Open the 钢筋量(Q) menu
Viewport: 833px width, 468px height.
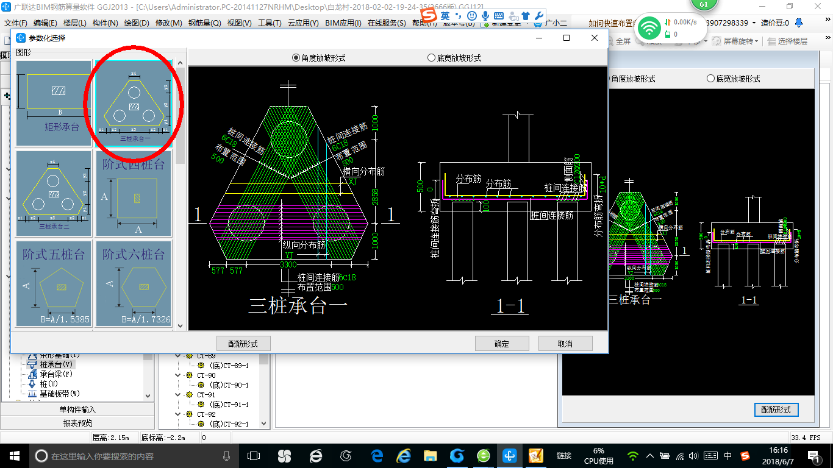tap(204, 23)
